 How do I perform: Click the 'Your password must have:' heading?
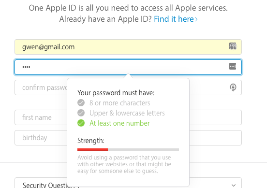point(116,93)
